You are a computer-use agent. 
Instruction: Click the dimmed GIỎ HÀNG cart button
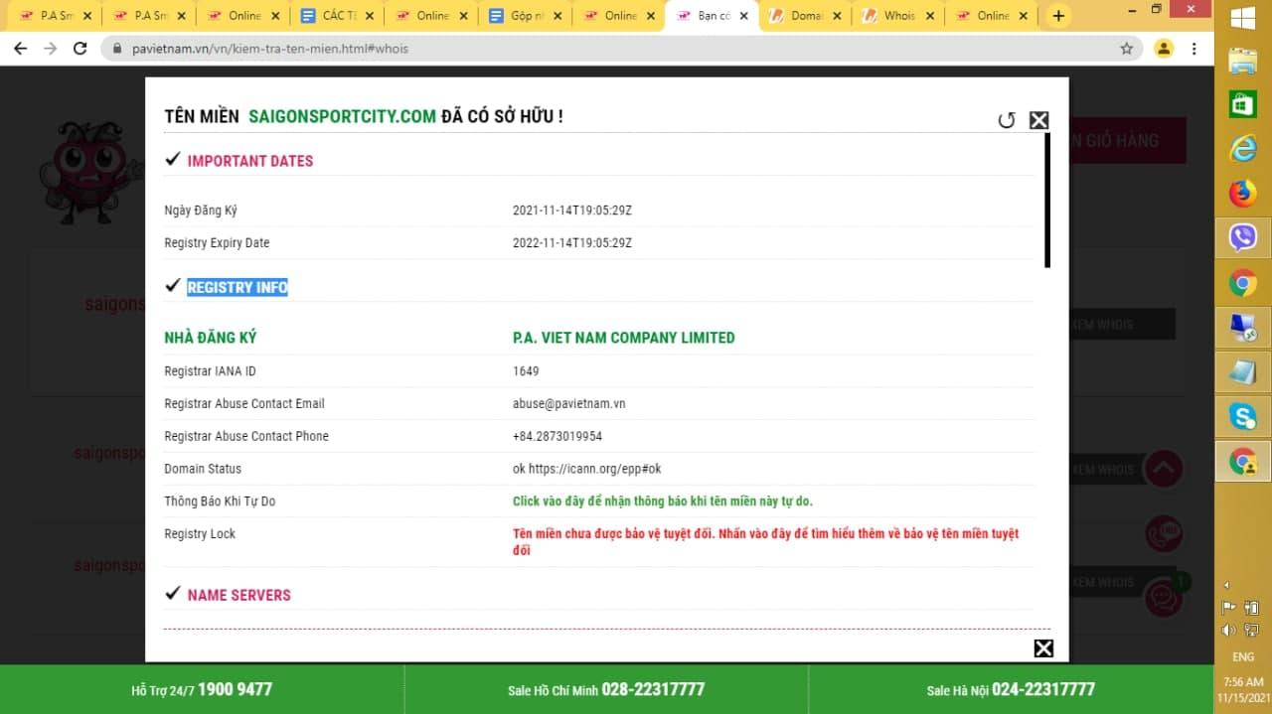pos(1127,140)
